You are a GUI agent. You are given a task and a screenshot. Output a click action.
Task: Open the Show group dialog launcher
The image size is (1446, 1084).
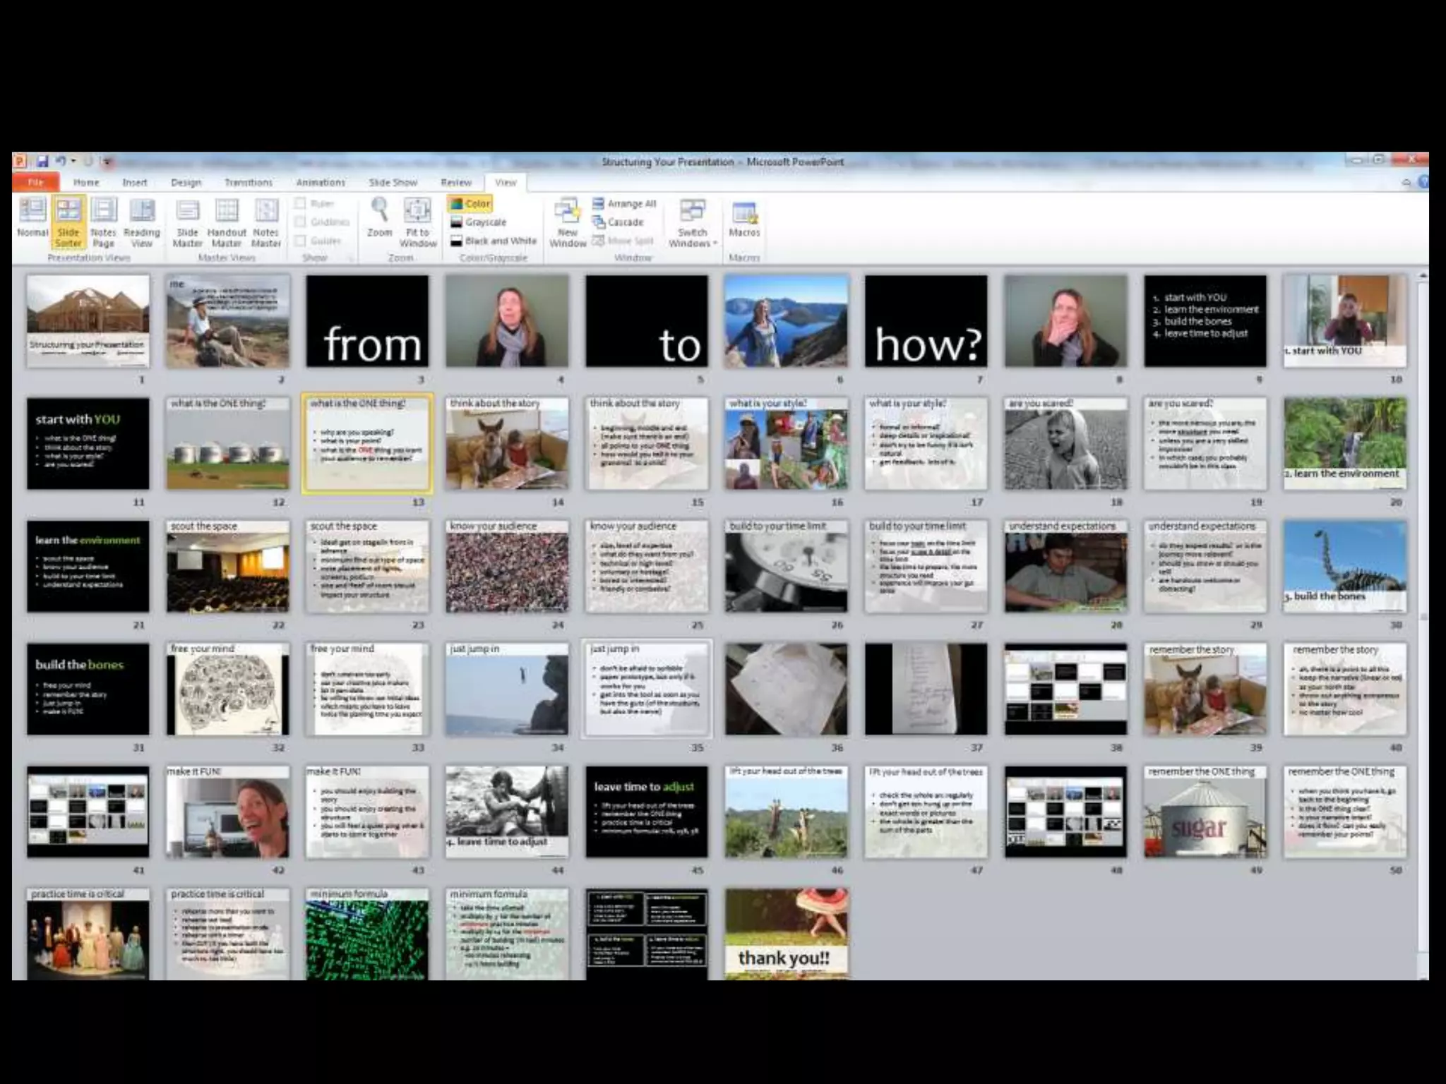coord(351,258)
